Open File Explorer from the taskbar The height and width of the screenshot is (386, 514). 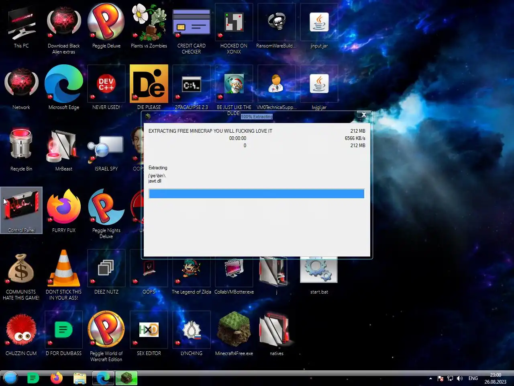(x=80, y=378)
